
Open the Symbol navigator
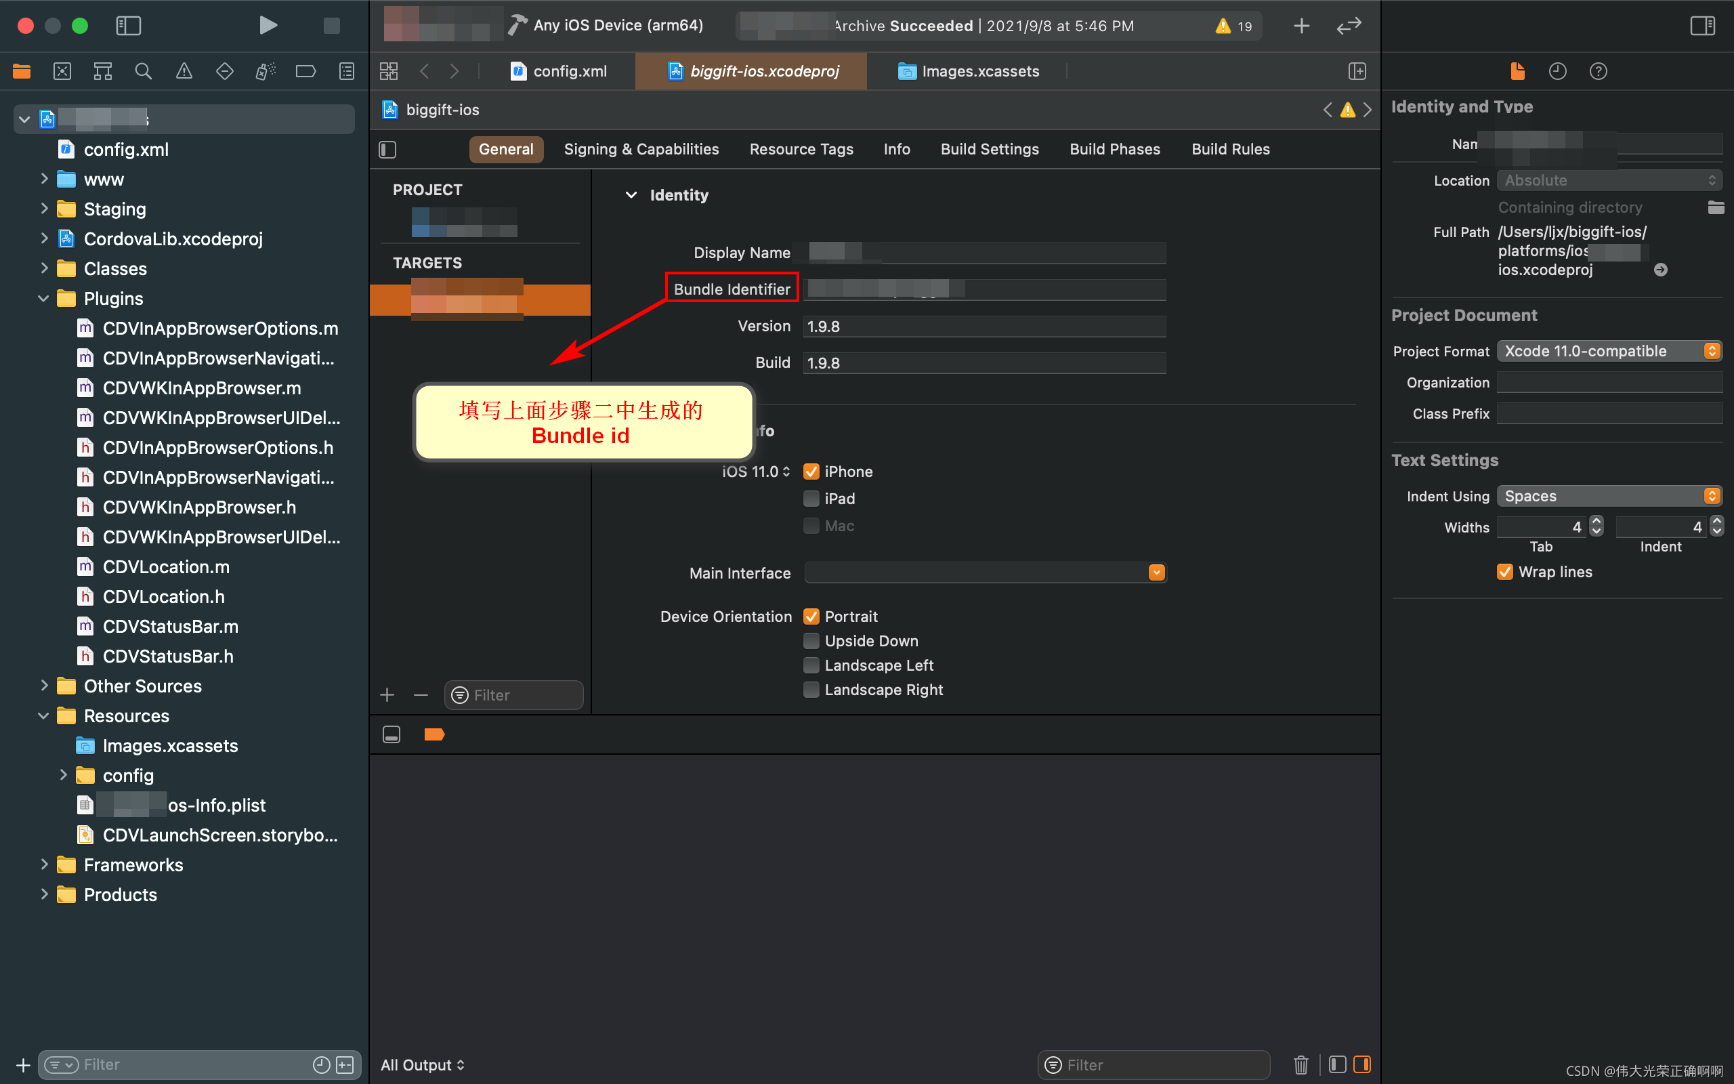(102, 71)
